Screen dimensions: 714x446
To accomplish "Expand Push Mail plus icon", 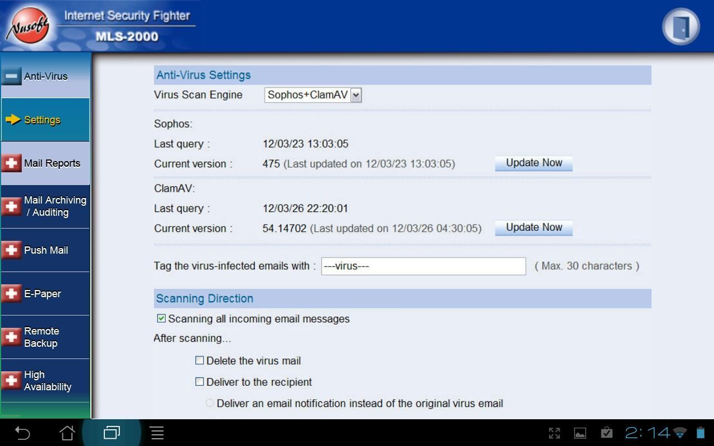I will 11,250.
